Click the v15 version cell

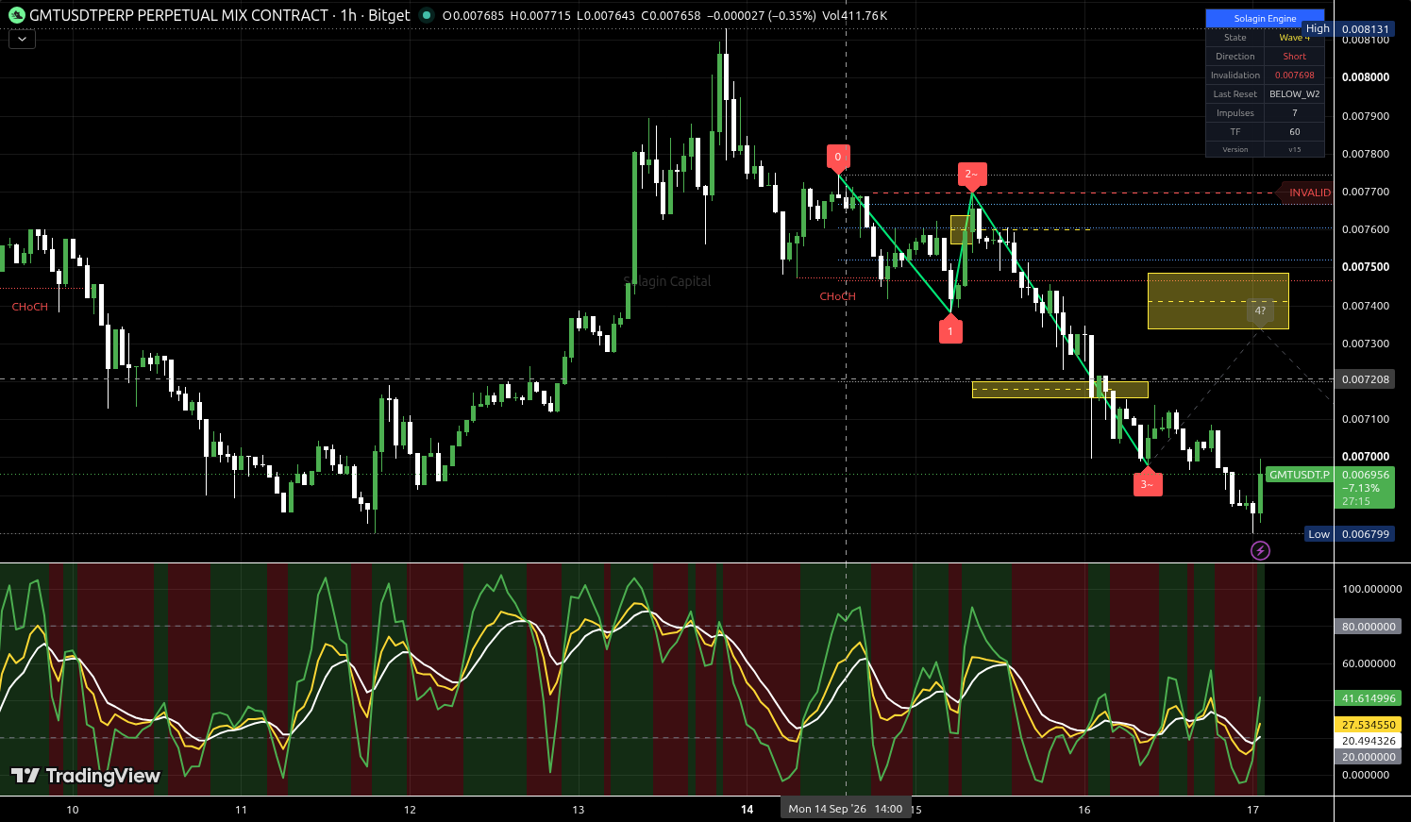1294,149
